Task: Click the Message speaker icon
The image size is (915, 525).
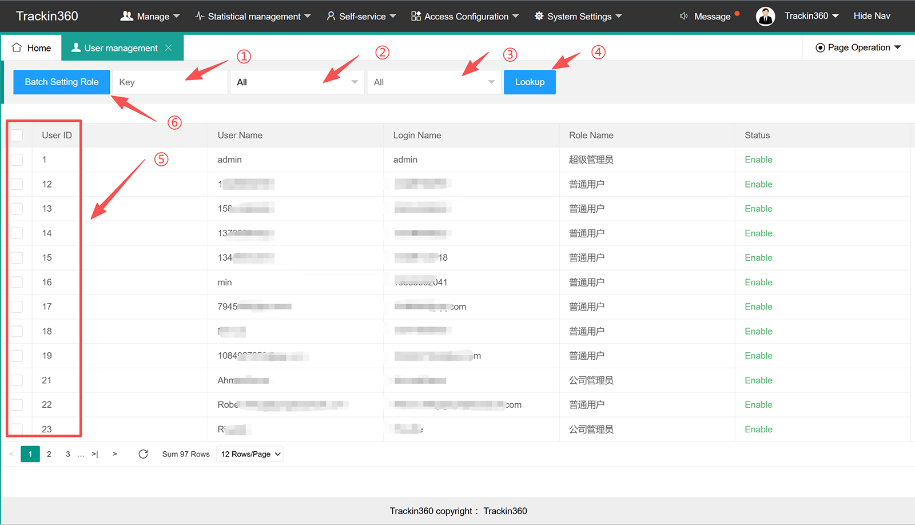Action: (x=683, y=16)
